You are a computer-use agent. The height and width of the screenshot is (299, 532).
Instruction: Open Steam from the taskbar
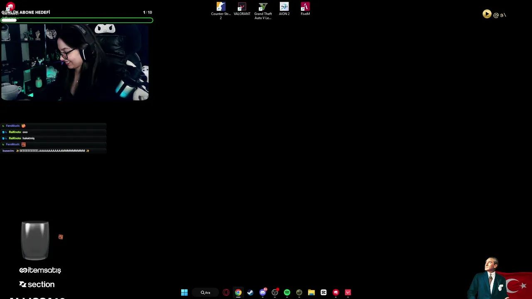point(250,292)
